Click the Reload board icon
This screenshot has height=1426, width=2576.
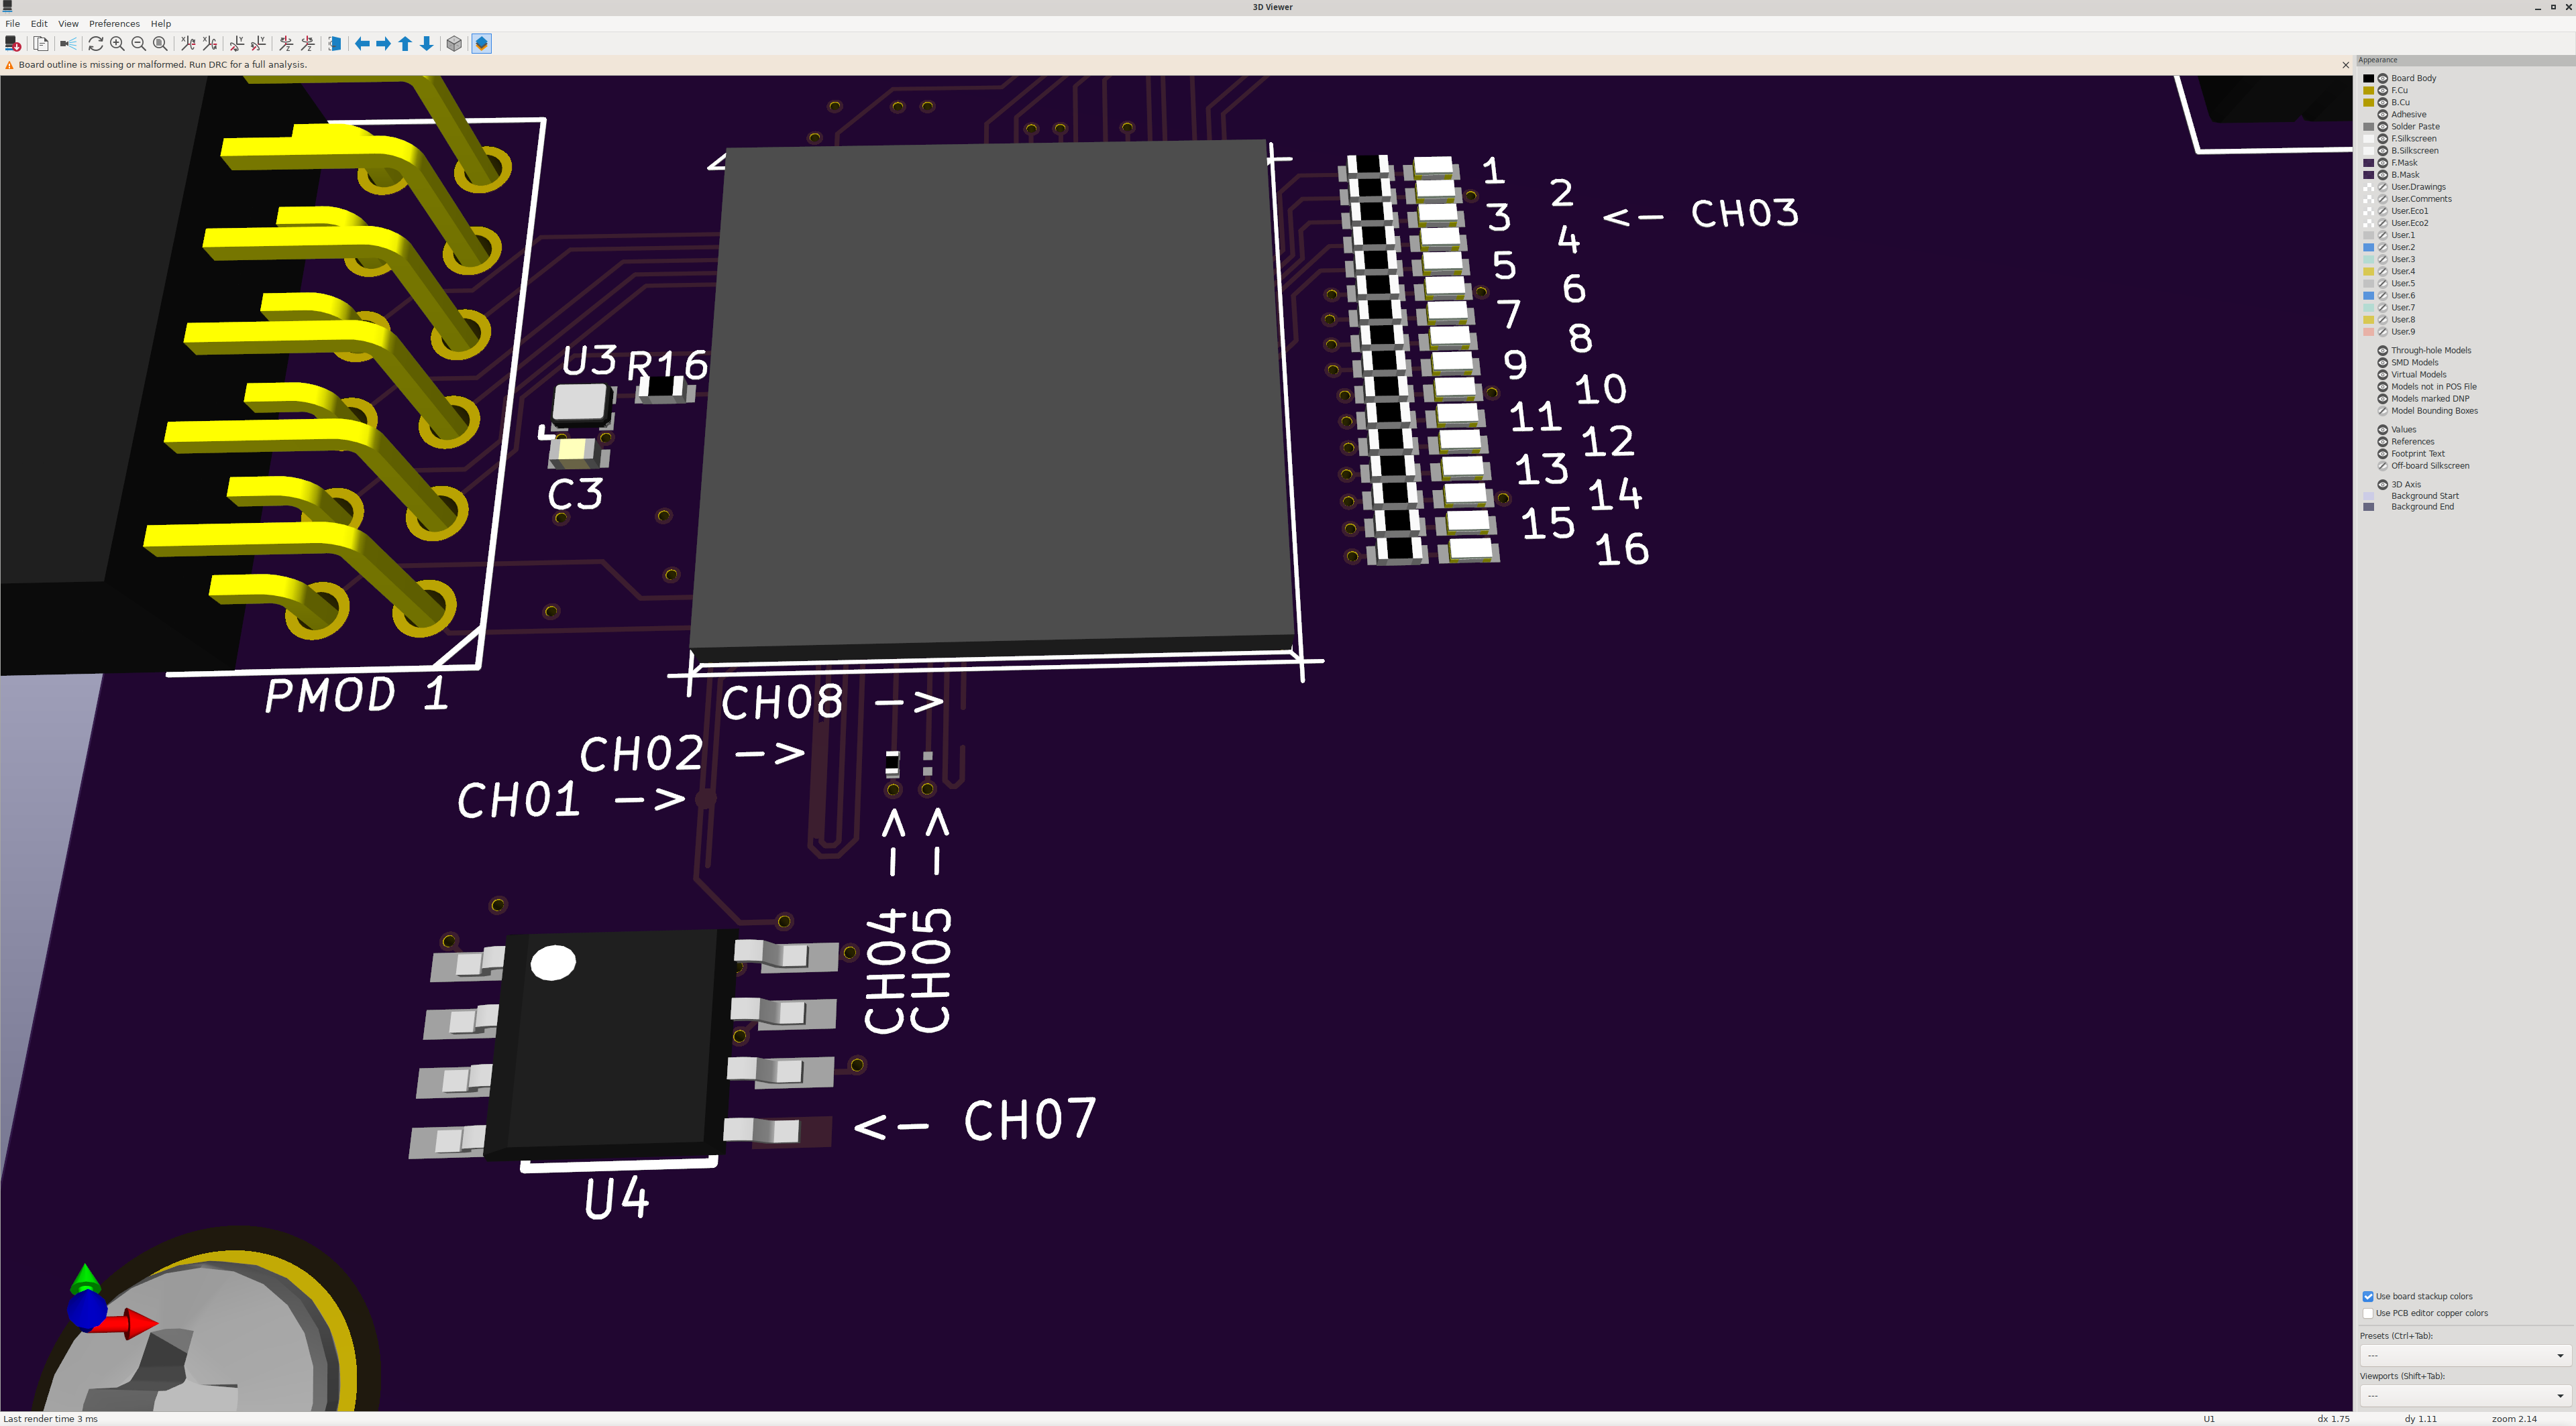(95, 44)
